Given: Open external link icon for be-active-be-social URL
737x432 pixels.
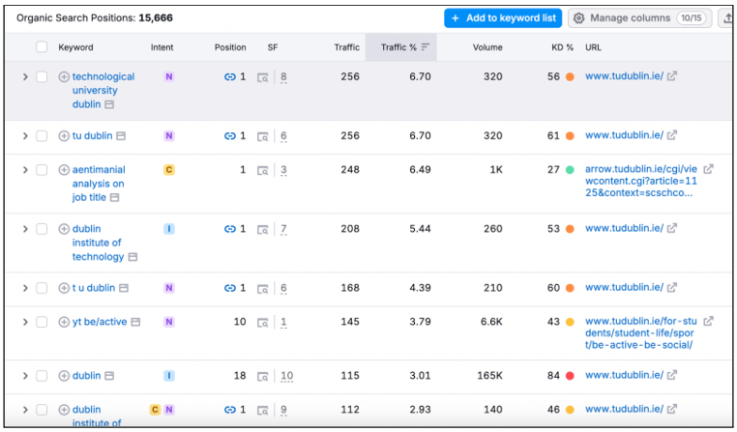Looking at the screenshot, I should click(708, 322).
